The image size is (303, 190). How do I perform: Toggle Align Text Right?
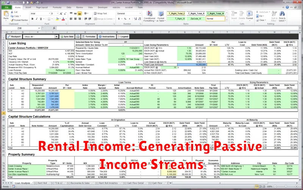click(x=80, y=19)
